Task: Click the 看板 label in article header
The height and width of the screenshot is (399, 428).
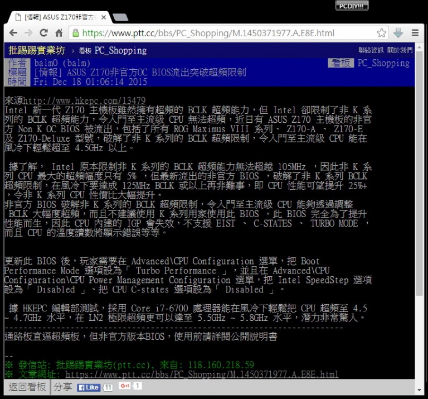Action: [341, 63]
